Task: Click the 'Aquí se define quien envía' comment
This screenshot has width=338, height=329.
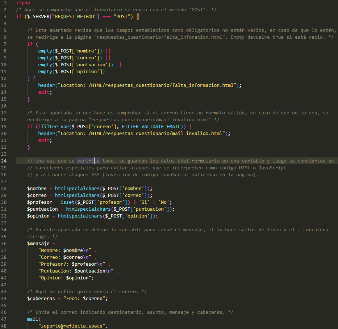Action: point(87,292)
